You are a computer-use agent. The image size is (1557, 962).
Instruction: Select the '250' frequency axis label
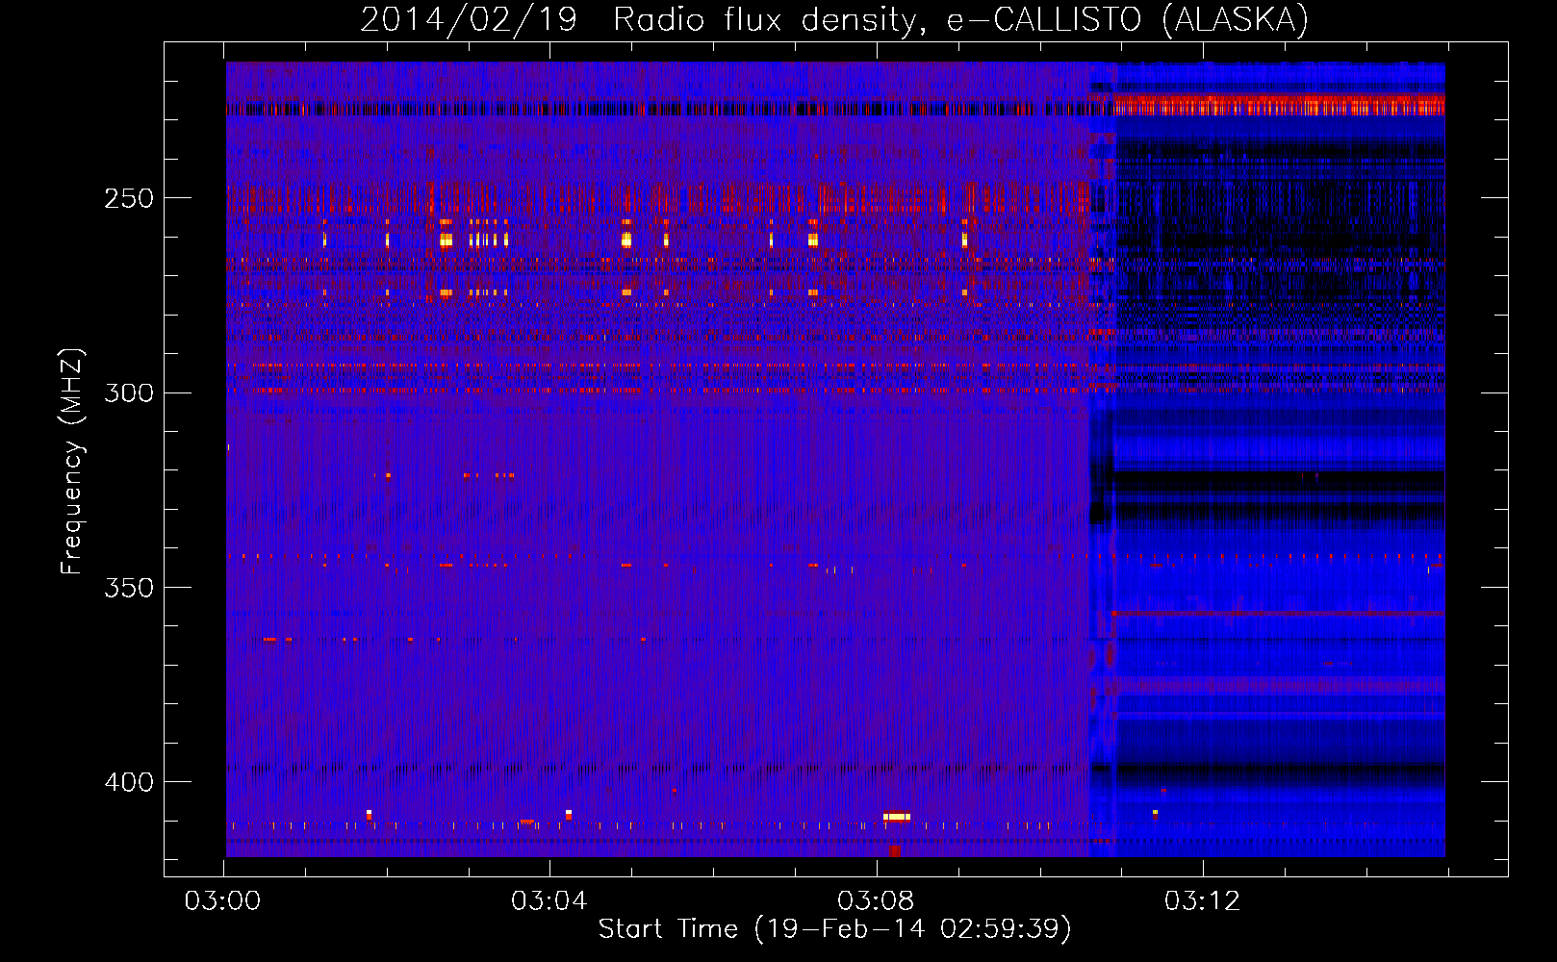point(129,199)
